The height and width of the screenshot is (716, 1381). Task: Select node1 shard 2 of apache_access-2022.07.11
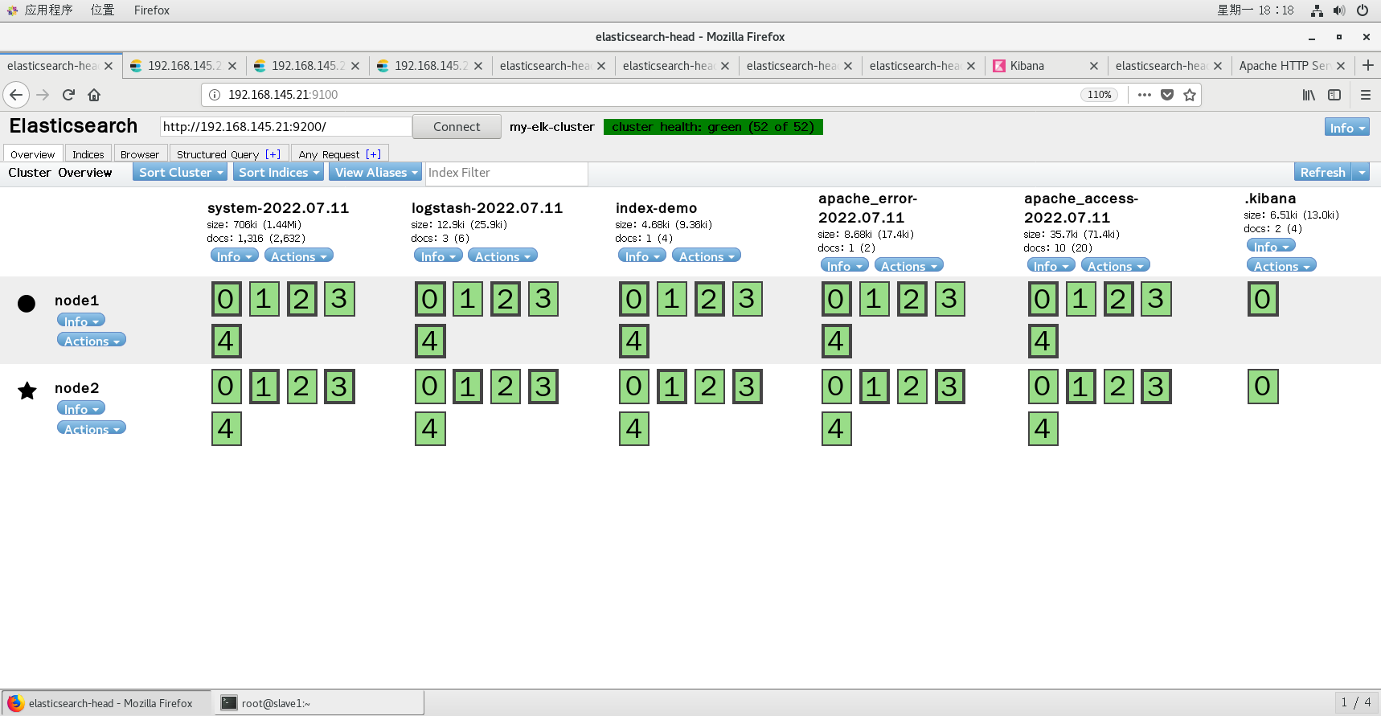pyautogui.click(x=1118, y=299)
